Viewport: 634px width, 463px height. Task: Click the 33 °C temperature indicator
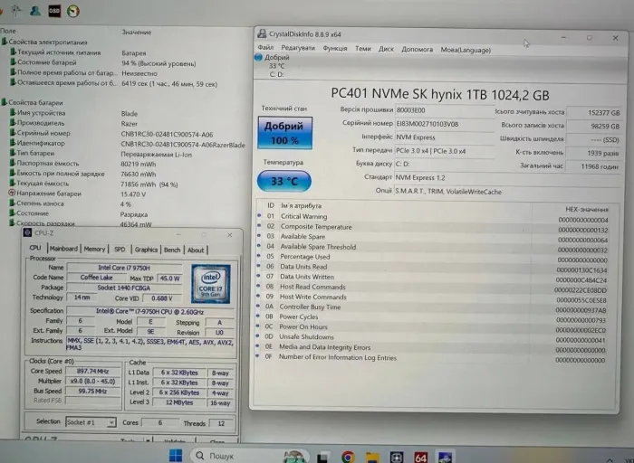(284, 181)
